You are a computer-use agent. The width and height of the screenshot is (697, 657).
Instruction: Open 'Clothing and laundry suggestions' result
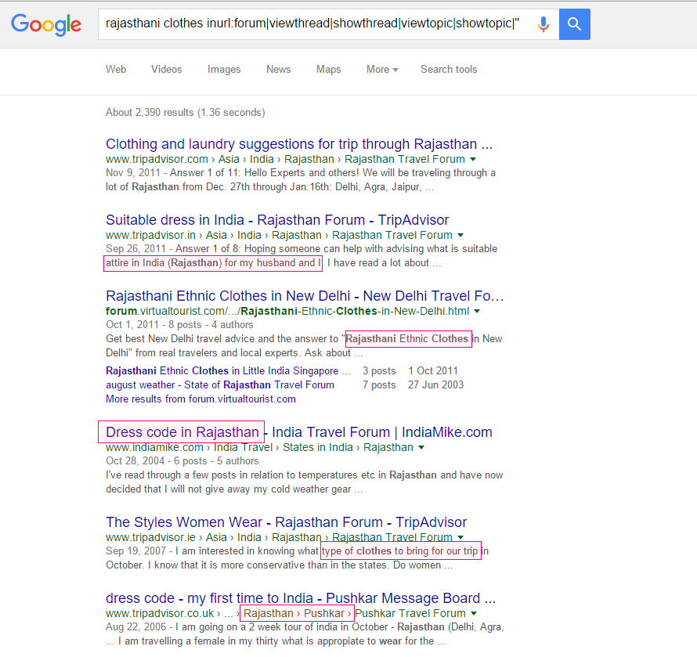tap(299, 144)
